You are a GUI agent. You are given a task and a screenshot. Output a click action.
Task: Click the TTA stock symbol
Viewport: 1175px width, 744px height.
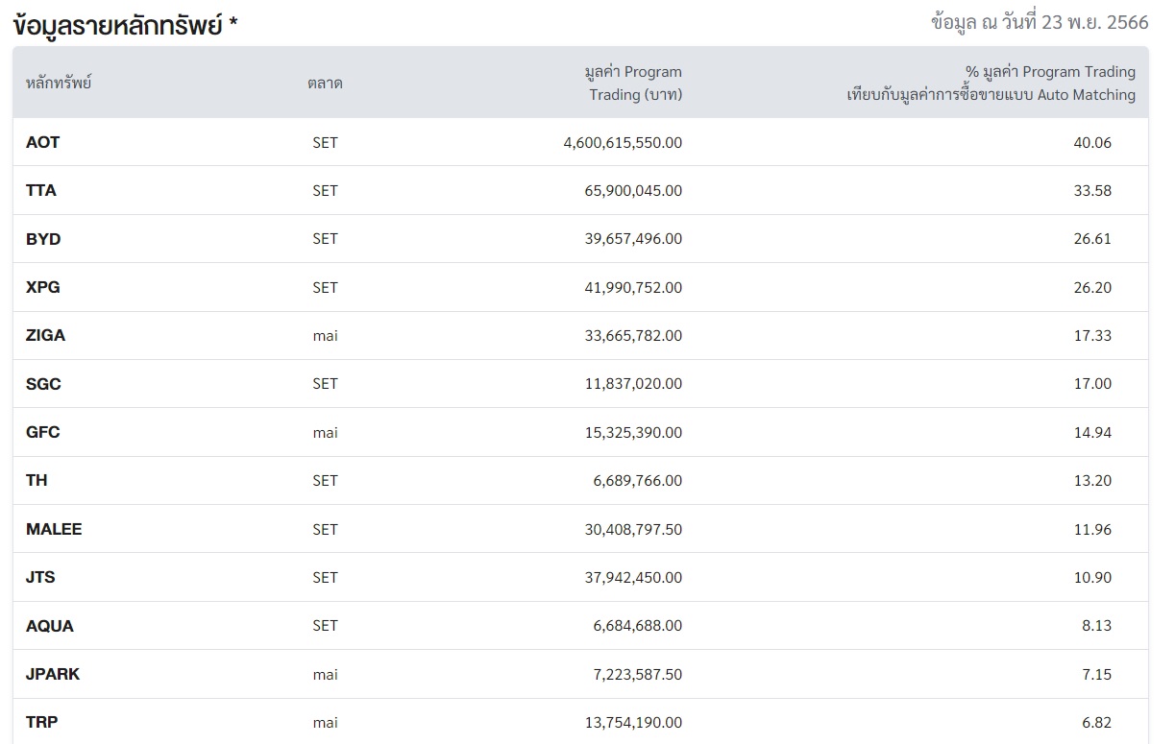coord(41,190)
